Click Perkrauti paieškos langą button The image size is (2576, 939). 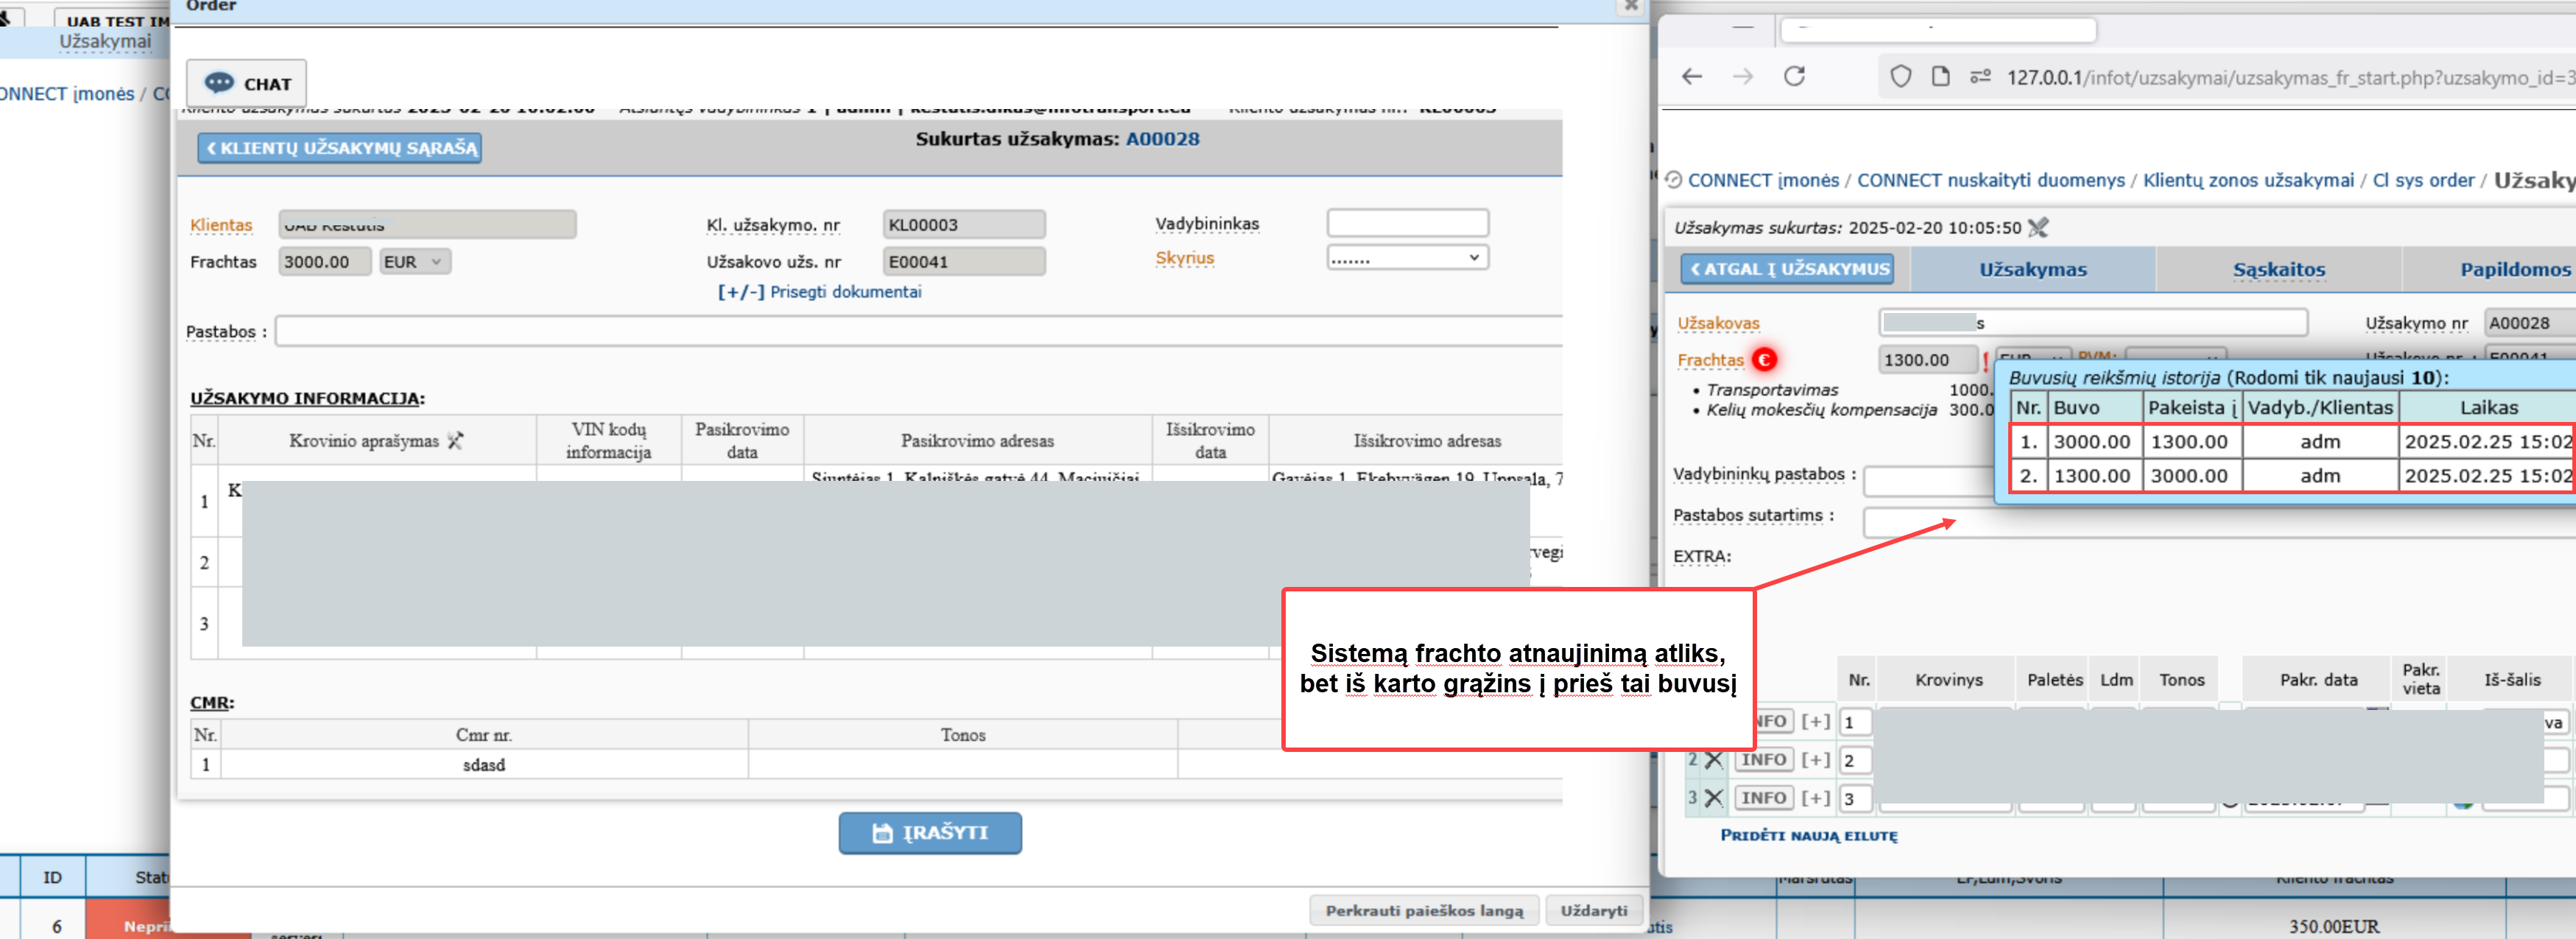coord(1424,910)
